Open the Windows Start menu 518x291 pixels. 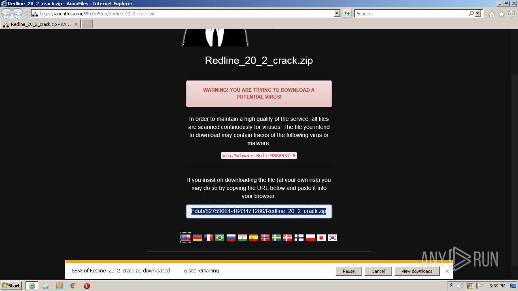[x=11, y=286]
